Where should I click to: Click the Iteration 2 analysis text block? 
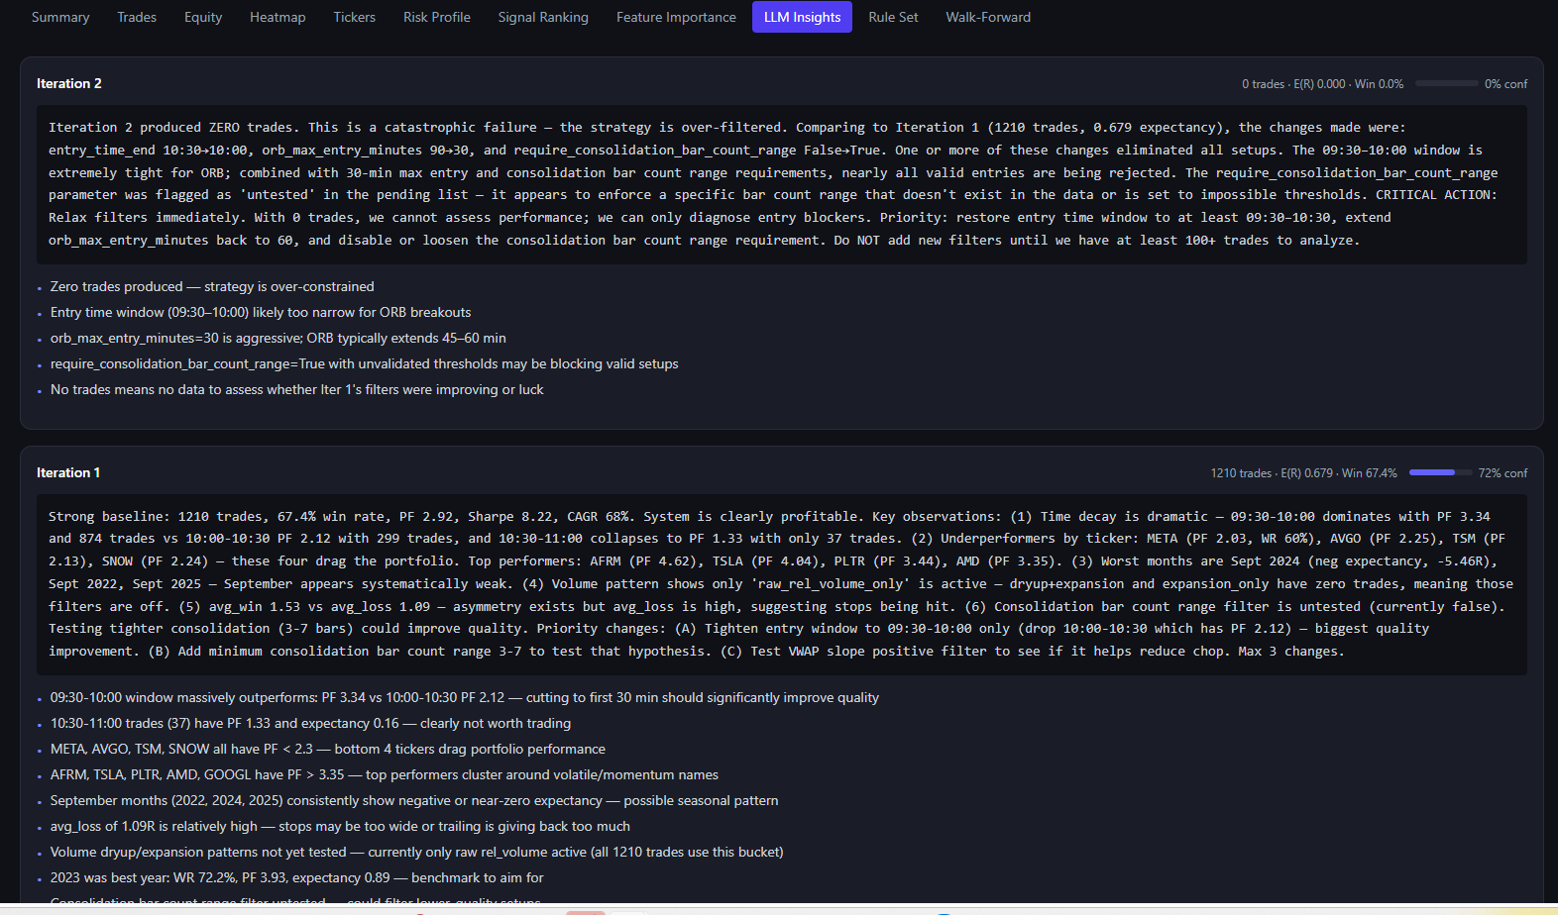tap(781, 184)
